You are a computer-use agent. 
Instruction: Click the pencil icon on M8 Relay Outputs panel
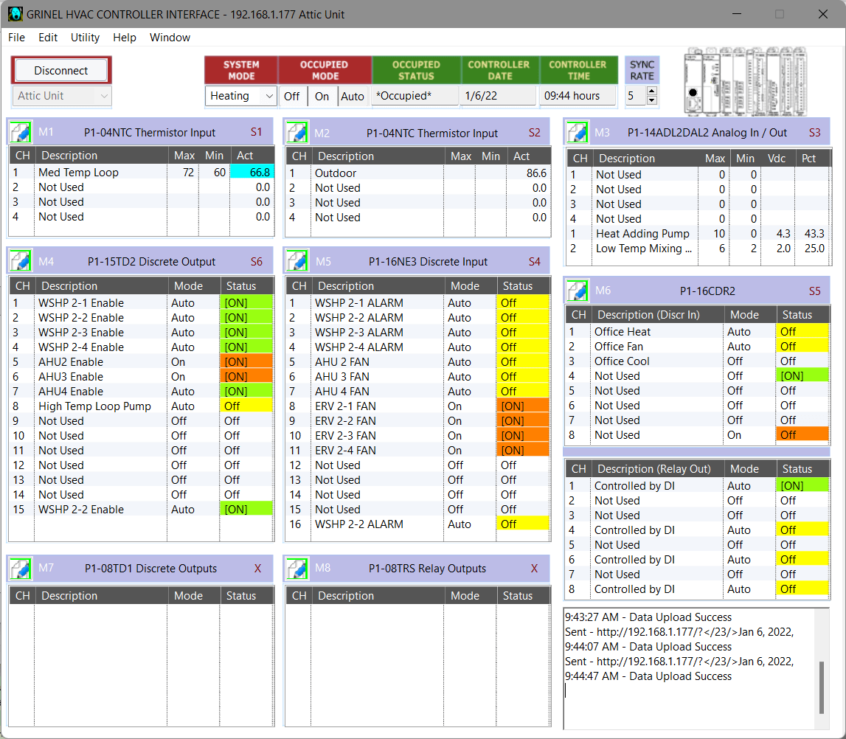click(x=297, y=569)
